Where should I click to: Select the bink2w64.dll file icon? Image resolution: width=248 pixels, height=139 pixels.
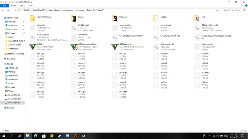74,28
